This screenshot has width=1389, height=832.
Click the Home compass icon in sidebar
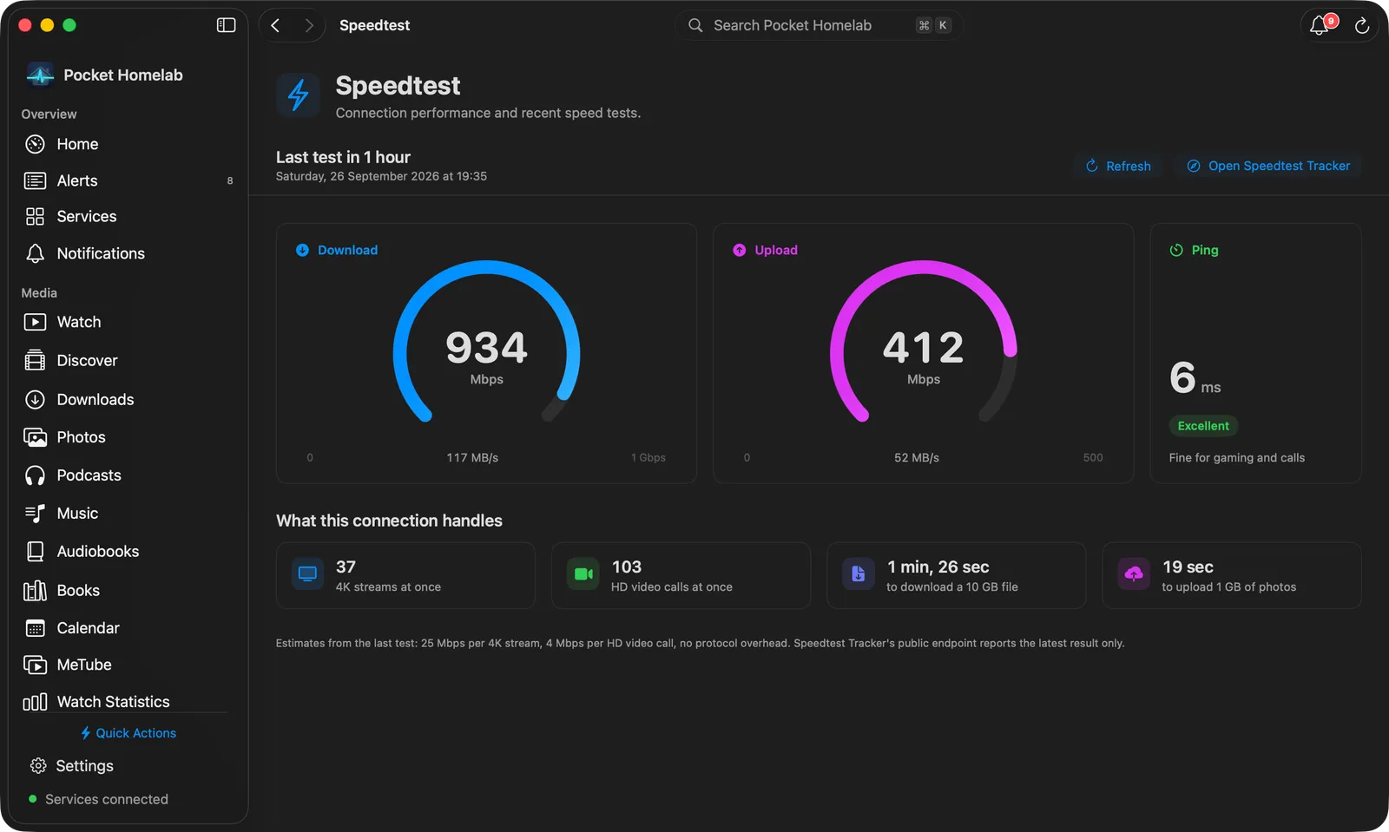[x=35, y=144]
